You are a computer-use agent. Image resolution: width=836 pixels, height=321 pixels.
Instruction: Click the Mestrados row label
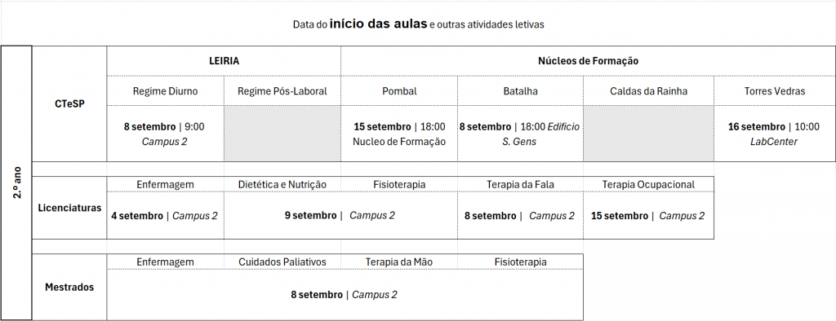click(x=70, y=287)
